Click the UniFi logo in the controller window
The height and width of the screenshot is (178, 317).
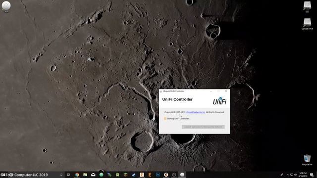(x=219, y=101)
